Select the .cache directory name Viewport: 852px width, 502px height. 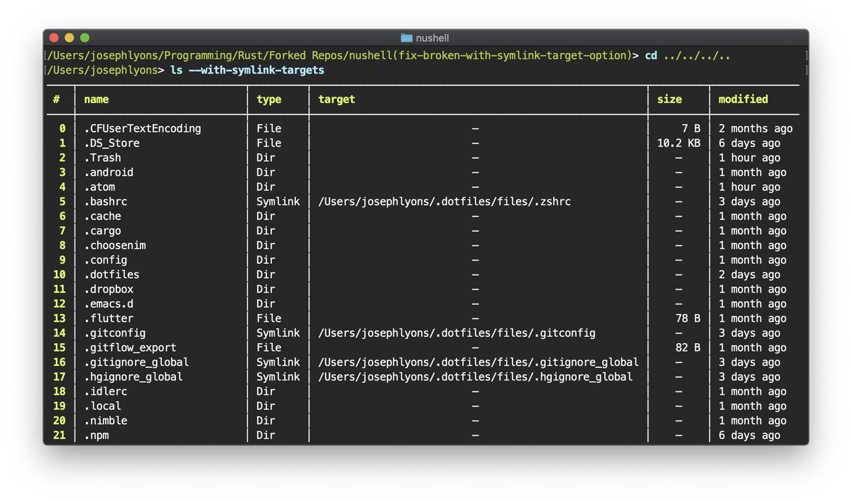[x=102, y=216]
